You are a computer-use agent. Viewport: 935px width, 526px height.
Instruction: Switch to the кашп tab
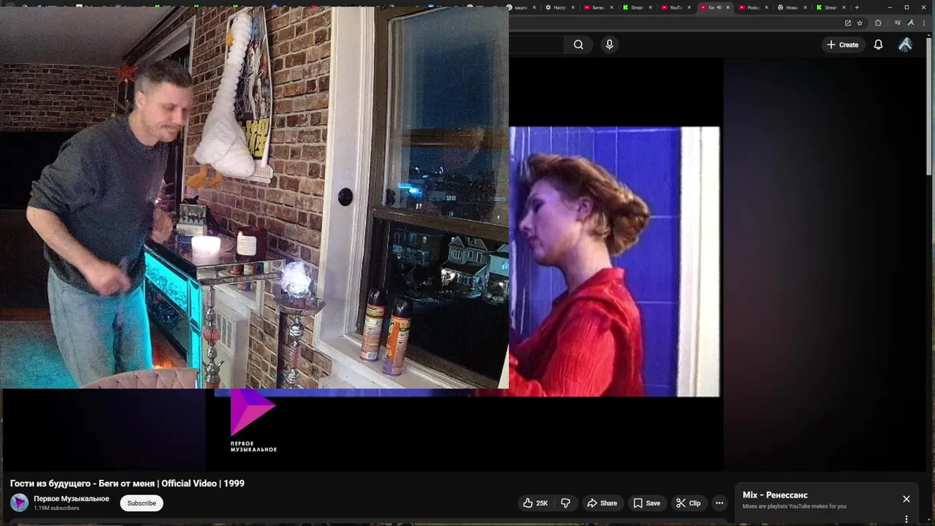click(522, 7)
